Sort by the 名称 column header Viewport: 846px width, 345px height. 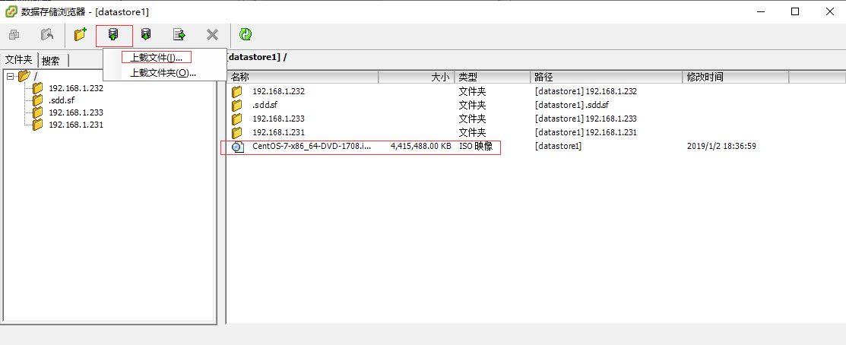[x=303, y=77]
